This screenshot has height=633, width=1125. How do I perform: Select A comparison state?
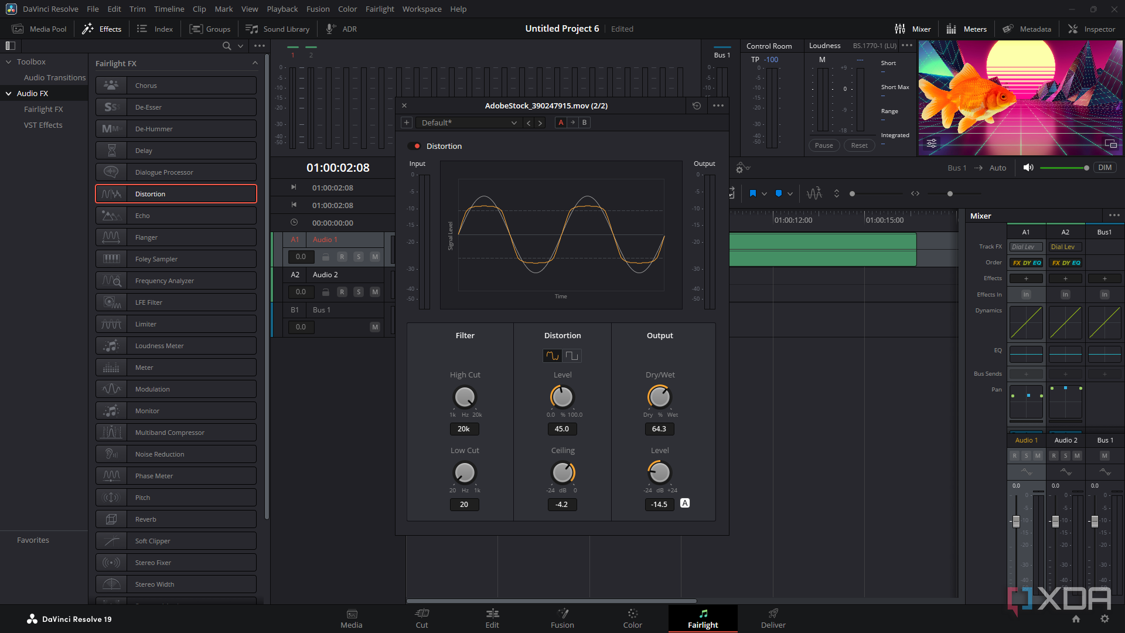point(561,122)
